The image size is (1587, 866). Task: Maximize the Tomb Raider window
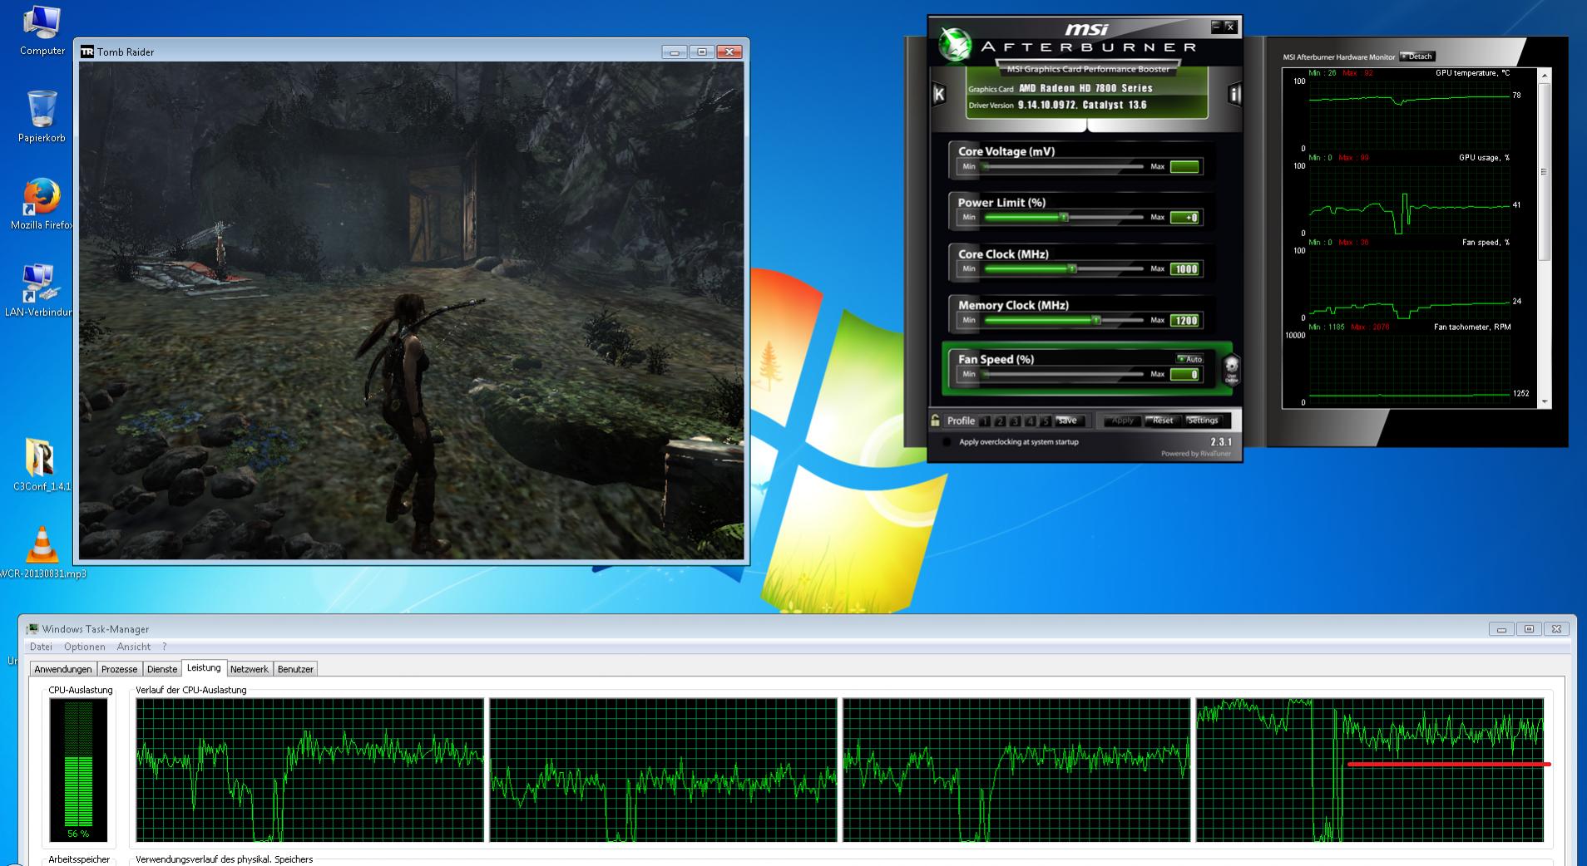pos(701,52)
